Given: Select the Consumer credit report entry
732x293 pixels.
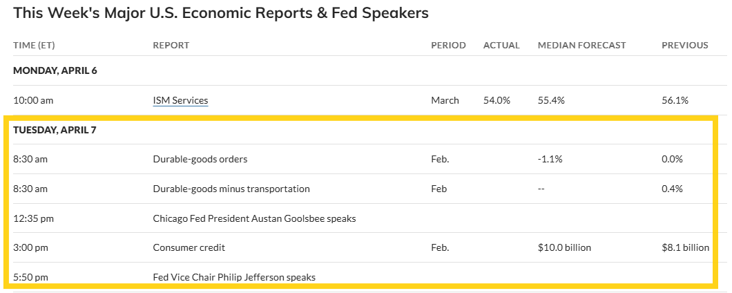Looking at the screenshot, I should click(x=189, y=247).
